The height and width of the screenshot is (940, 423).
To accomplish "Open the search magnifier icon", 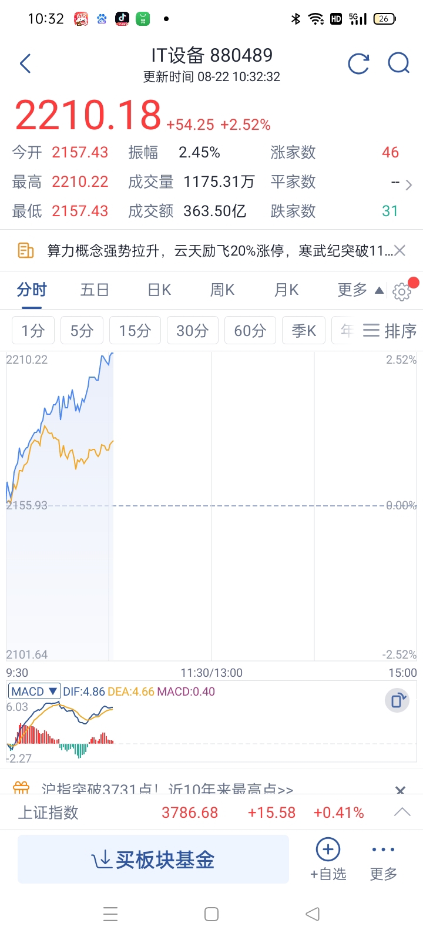I will (399, 63).
